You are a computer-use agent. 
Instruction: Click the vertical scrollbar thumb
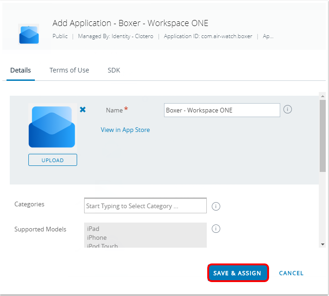(x=322, y=135)
